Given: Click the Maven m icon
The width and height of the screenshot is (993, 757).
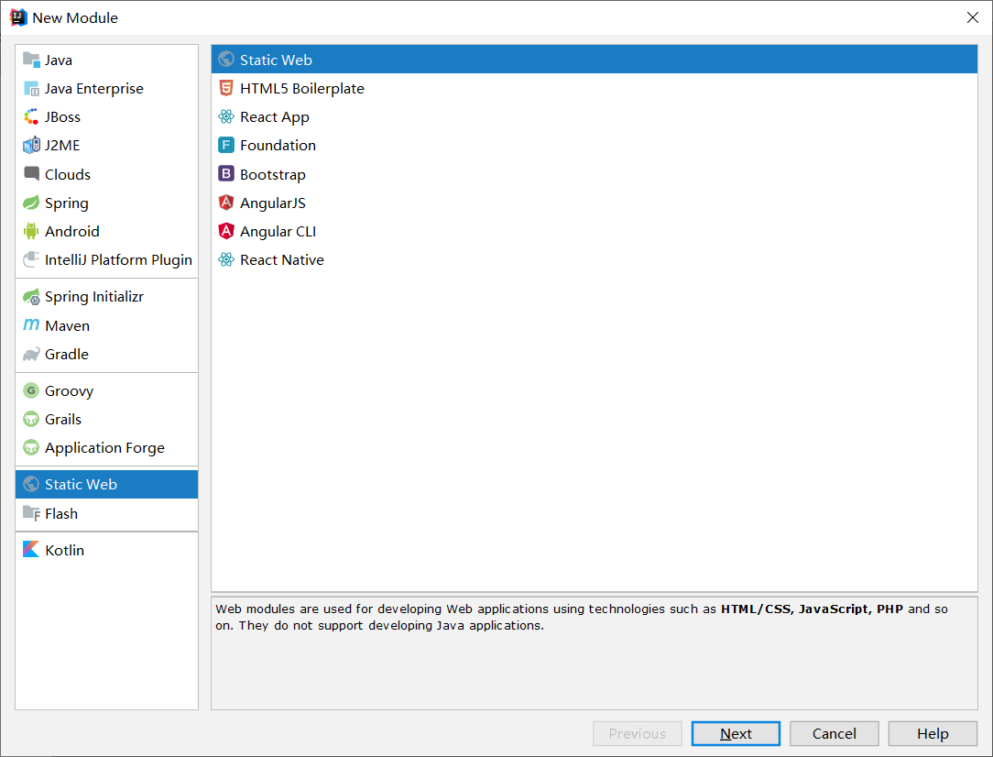Looking at the screenshot, I should pyautogui.click(x=31, y=325).
